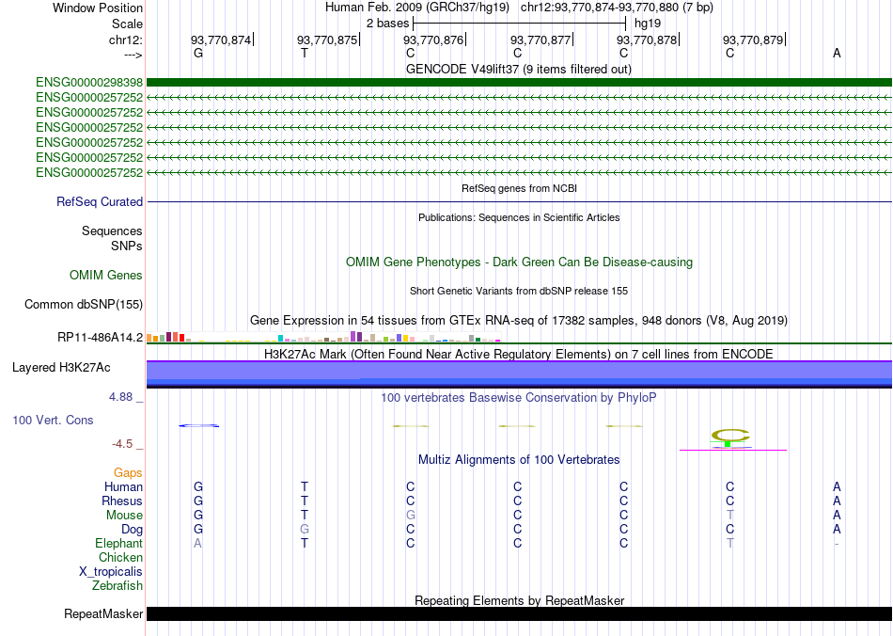Open RefSeq genes from NCBI track title
893x636 pixels.
(x=519, y=188)
